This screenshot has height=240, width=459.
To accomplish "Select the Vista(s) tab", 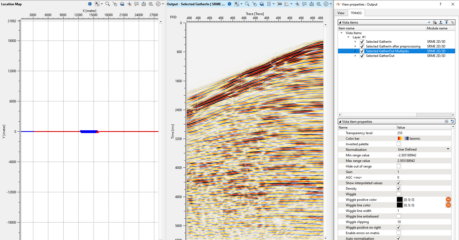I will (356, 13).
